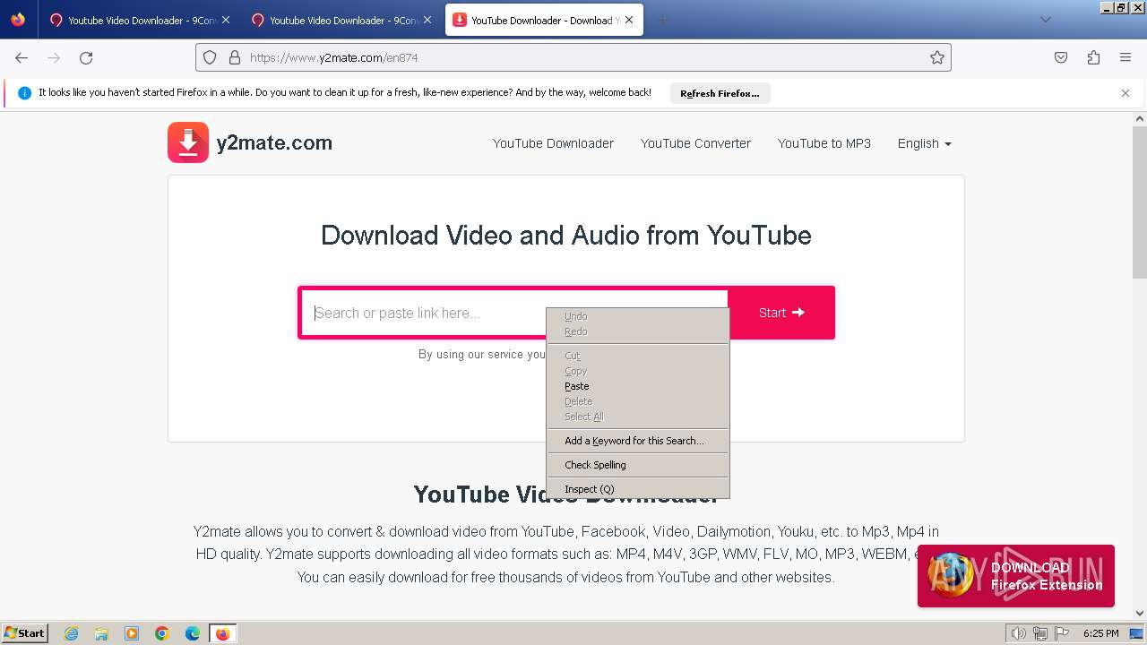Screen dimensions: 1147x645
Task: Dismiss the Firefox refresh notification bar
Action: pyautogui.click(x=1125, y=93)
